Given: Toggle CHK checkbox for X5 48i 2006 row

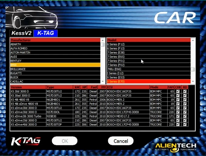Looking at the screenshot, I should click(x=178, y=99).
